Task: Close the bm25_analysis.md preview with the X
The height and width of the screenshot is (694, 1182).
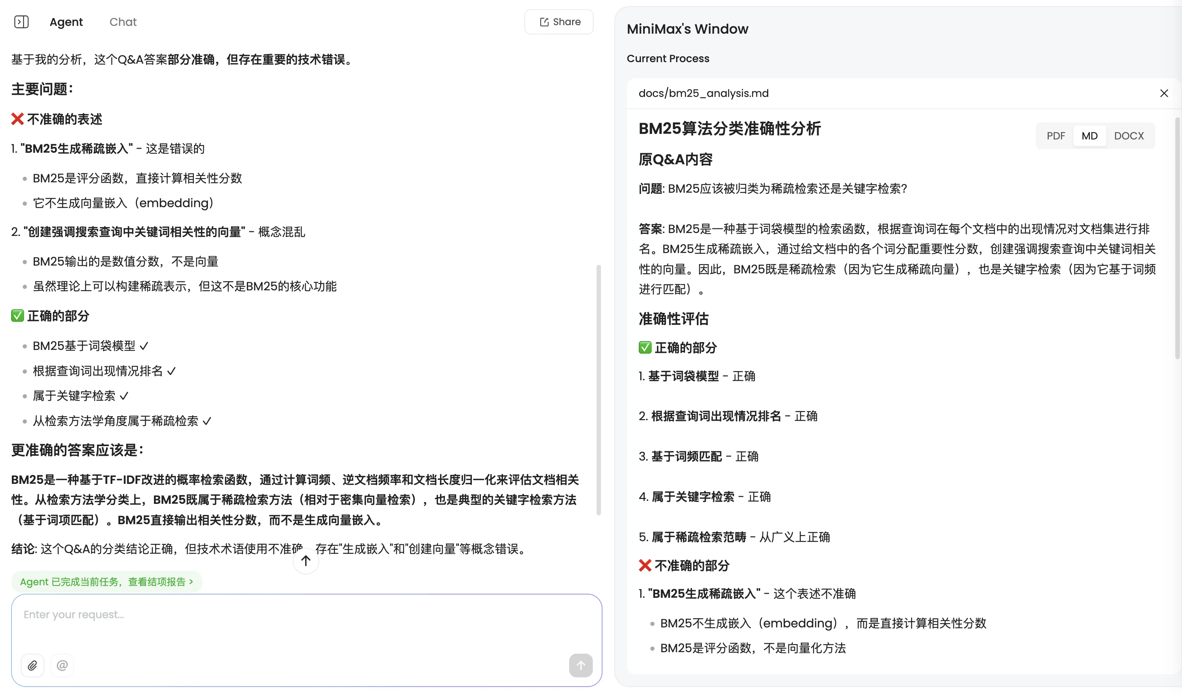Action: 1164,93
